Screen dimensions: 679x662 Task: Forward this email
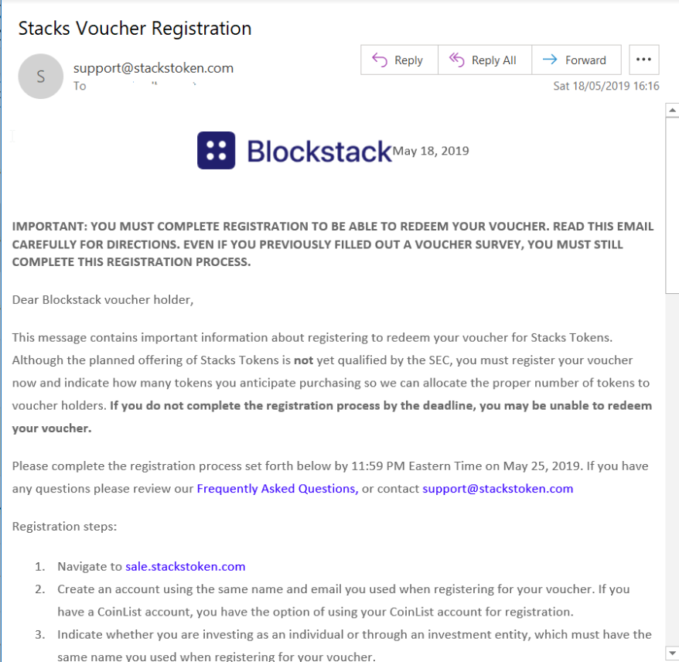pos(576,60)
